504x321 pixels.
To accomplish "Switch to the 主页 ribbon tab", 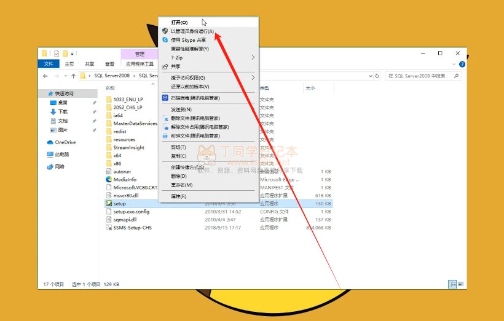I will coord(69,64).
